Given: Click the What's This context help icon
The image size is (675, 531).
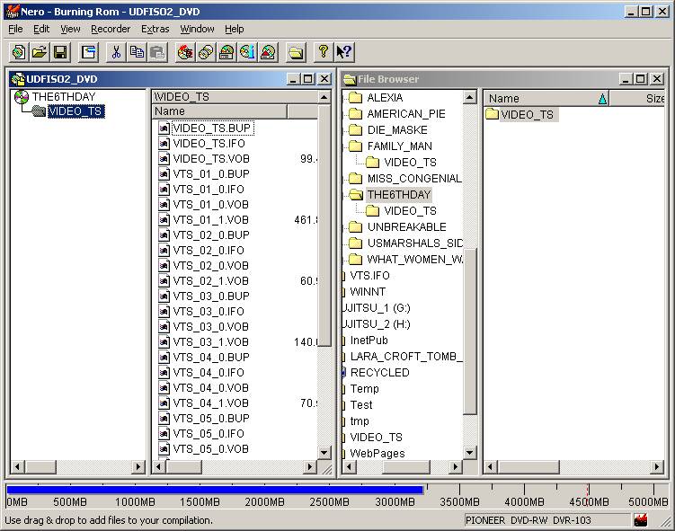Looking at the screenshot, I should 344,52.
